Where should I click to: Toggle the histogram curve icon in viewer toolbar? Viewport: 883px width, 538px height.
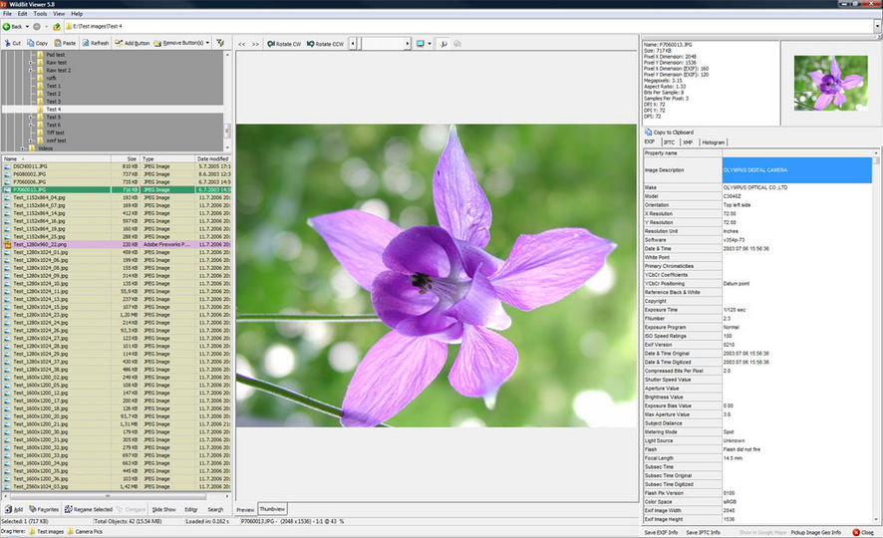443,43
